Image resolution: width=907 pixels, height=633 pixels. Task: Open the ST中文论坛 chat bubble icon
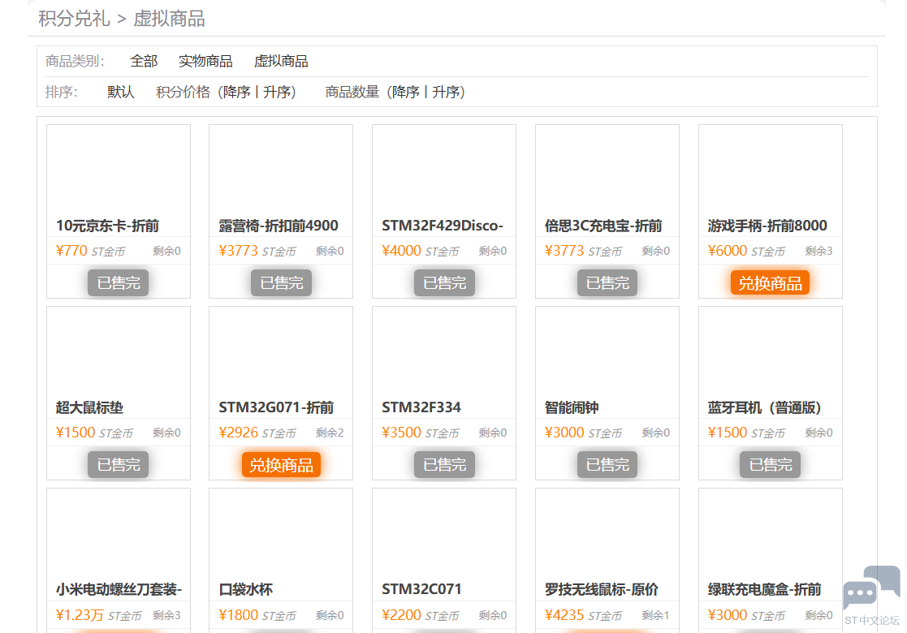coord(871,590)
